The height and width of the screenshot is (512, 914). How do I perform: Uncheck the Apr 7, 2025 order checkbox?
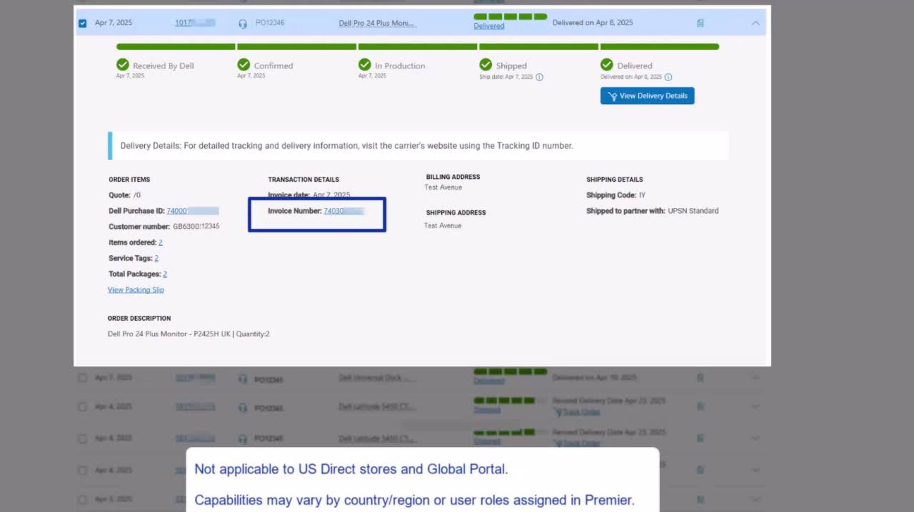pos(82,23)
